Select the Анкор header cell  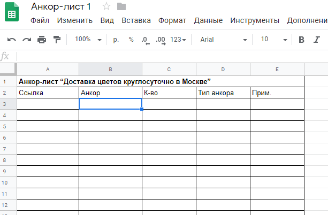pyautogui.click(x=110, y=93)
